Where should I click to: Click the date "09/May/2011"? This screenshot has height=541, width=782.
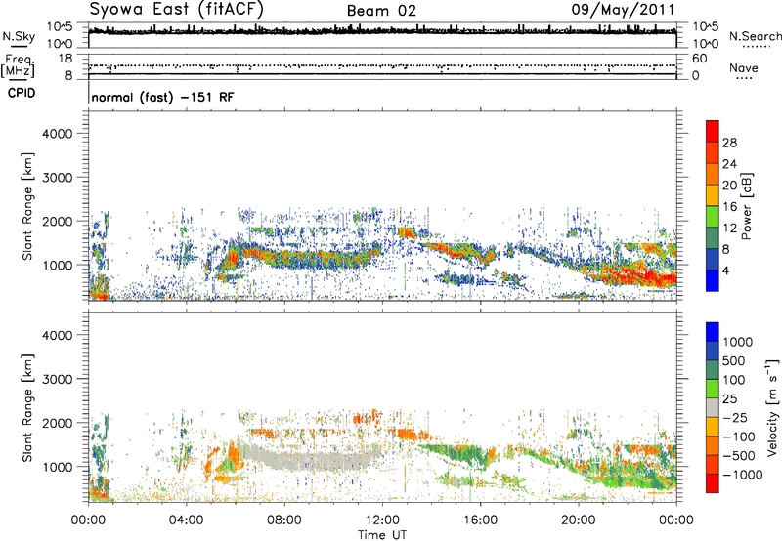(623, 10)
